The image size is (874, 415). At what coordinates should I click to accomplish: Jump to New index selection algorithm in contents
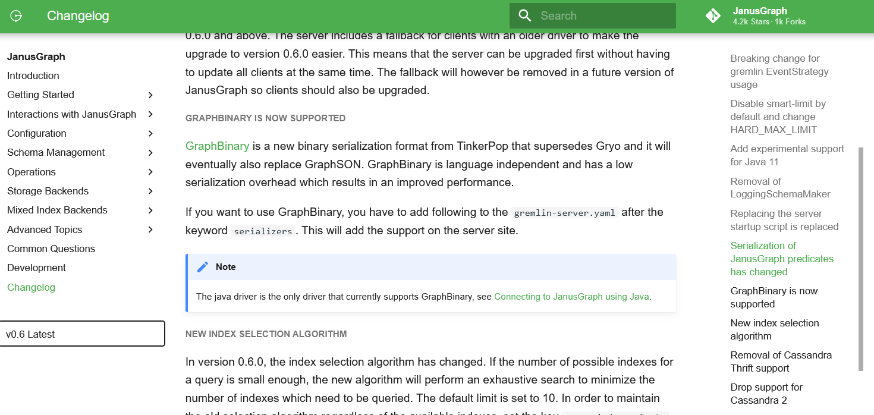(x=775, y=329)
